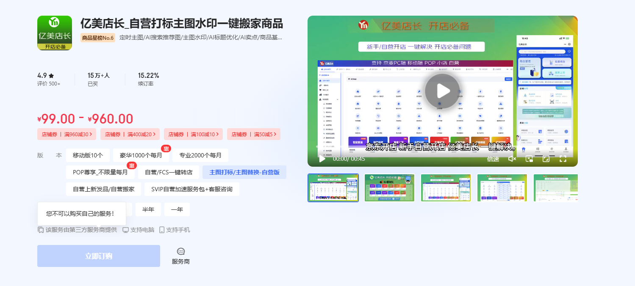Screen dimensions: 635x286
Task: Select the second preview thumbnail below video
Action: click(389, 188)
